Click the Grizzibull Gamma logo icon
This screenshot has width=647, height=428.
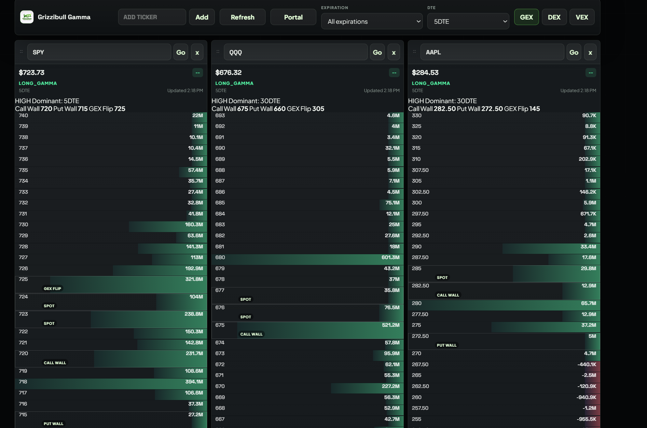(27, 17)
